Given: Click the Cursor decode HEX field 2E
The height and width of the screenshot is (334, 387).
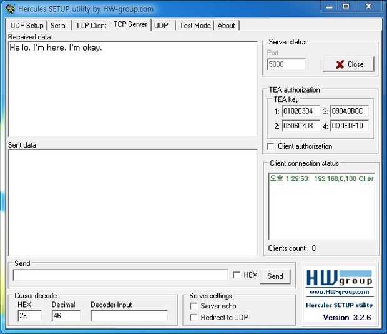Looking at the screenshot, I should pyautogui.click(x=29, y=316).
